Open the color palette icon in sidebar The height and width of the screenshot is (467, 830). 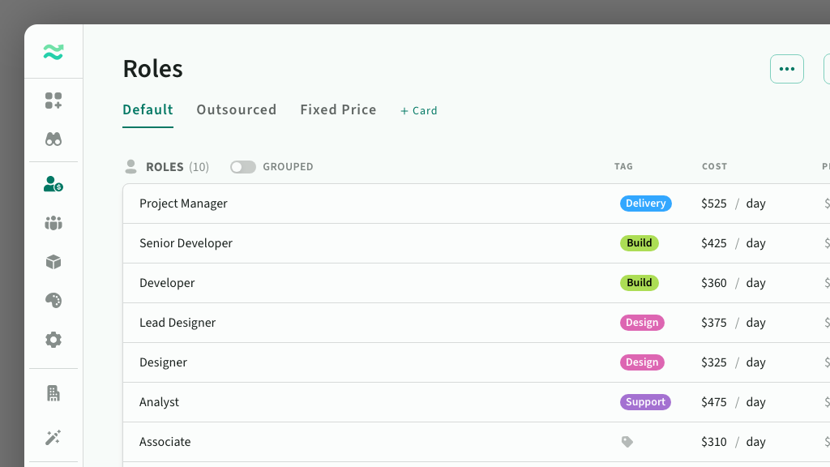pos(53,301)
